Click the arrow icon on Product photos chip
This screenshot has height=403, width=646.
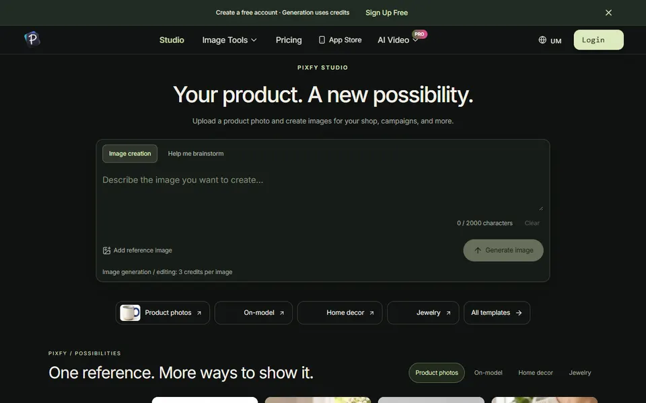[x=199, y=313]
